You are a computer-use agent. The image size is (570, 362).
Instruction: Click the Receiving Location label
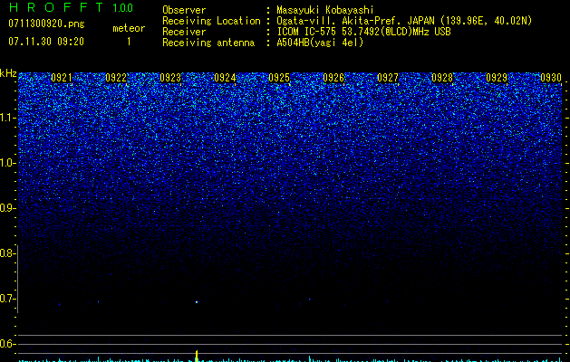pyautogui.click(x=211, y=21)
